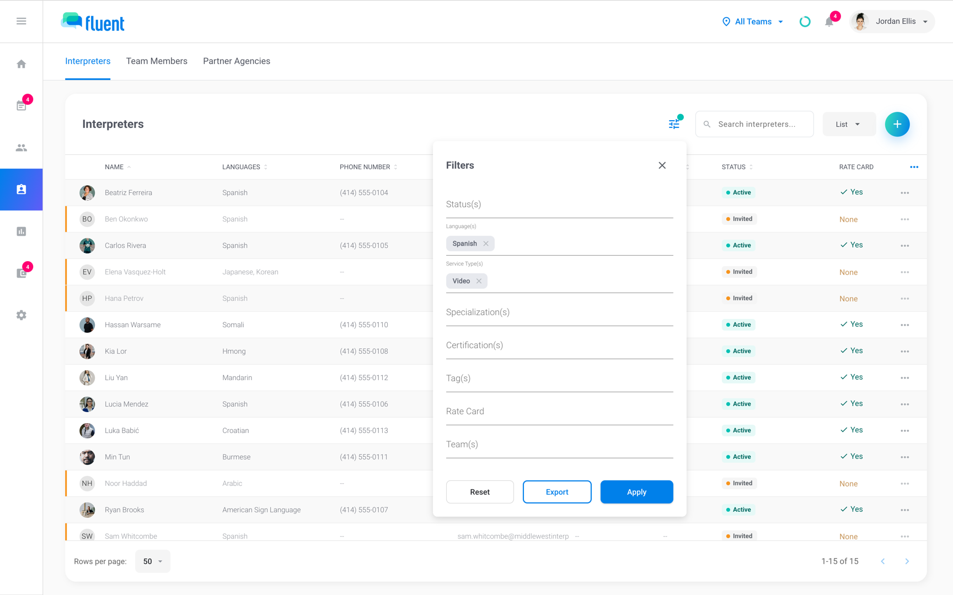This screenshot has height=595, width=953.
Task: Click the green loading circle icon
Action: click(x=805, y=21)
